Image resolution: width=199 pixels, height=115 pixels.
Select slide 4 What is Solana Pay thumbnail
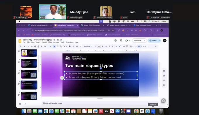click(29, 74)
